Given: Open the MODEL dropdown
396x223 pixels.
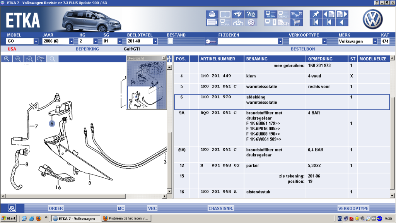Looking at the screenshot, I should coord(36,41).
